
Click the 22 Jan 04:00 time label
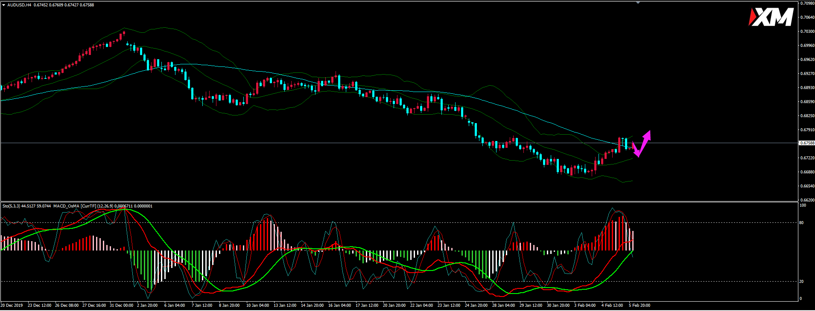point(422,305)
